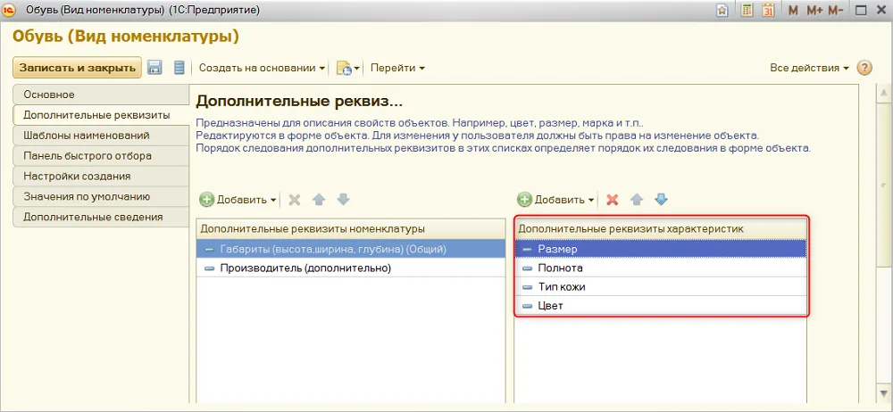Move nomenclature attribute down with gray arrow
Image resolution: width=893 pixels, height=412 pixels.
coord(343,200)
